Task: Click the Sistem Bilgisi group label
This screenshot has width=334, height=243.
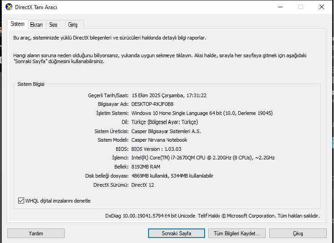Action: [31, 84]
